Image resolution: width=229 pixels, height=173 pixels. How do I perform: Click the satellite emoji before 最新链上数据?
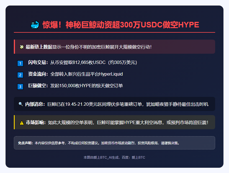(x=22, y=47)
